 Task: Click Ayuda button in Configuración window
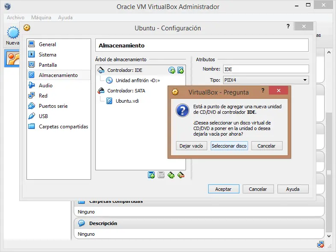(293, 189)
